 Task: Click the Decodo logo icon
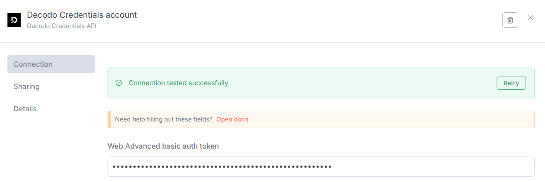pyautogui.click(x=14, y=20)
